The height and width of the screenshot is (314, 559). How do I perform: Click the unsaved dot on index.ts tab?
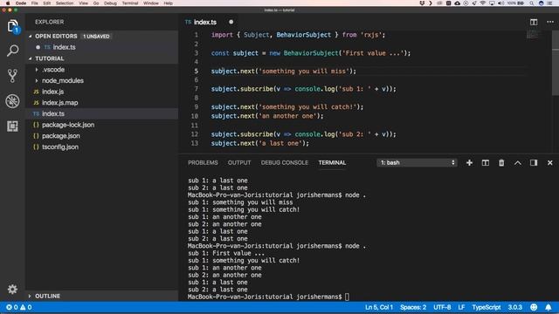(x=231, y=22)
